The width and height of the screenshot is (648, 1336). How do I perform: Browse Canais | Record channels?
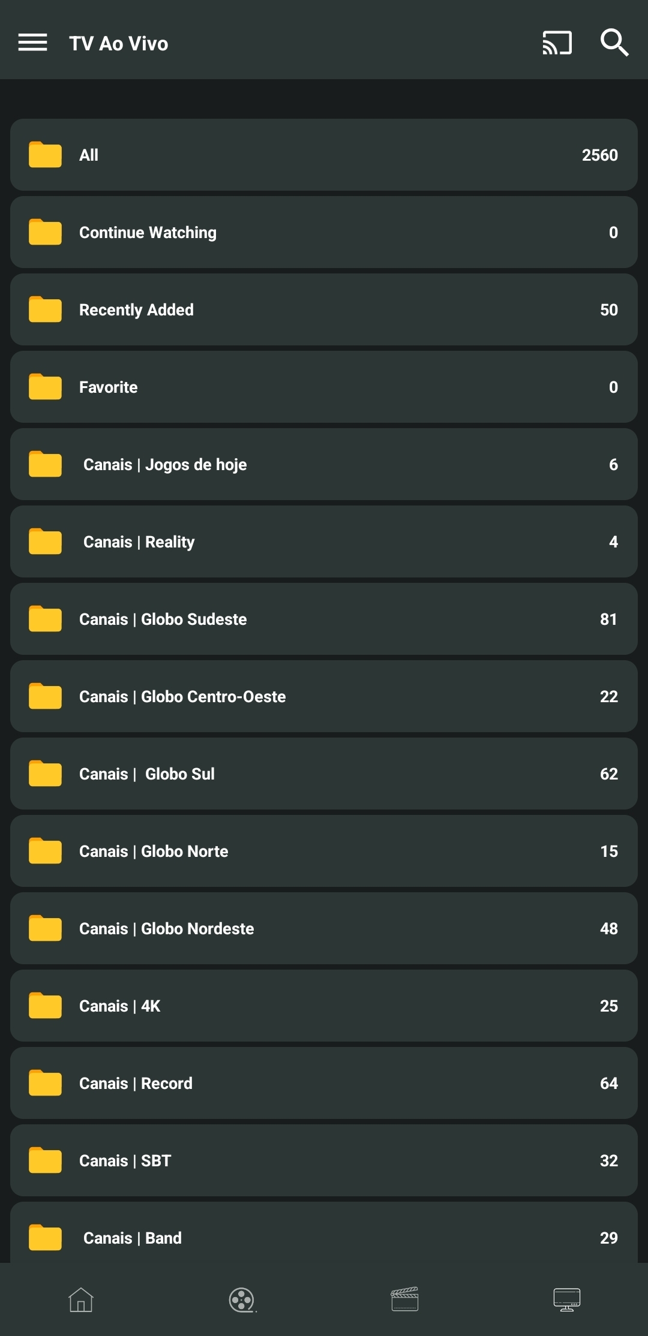pyautogui.click(x=324, y=1083)
